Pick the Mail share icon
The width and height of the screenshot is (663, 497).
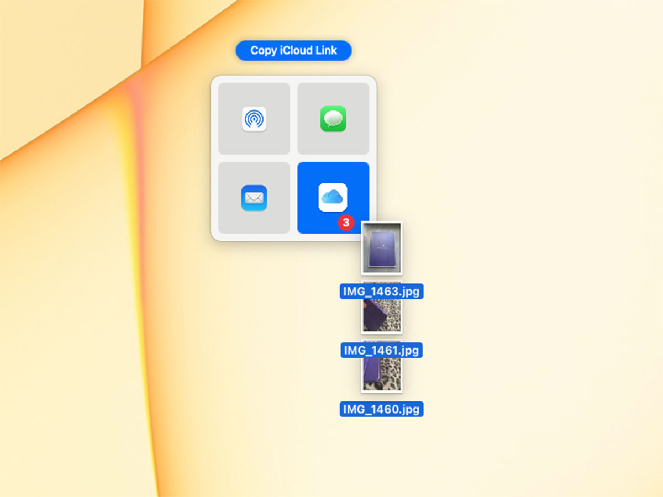click(254, 198)
